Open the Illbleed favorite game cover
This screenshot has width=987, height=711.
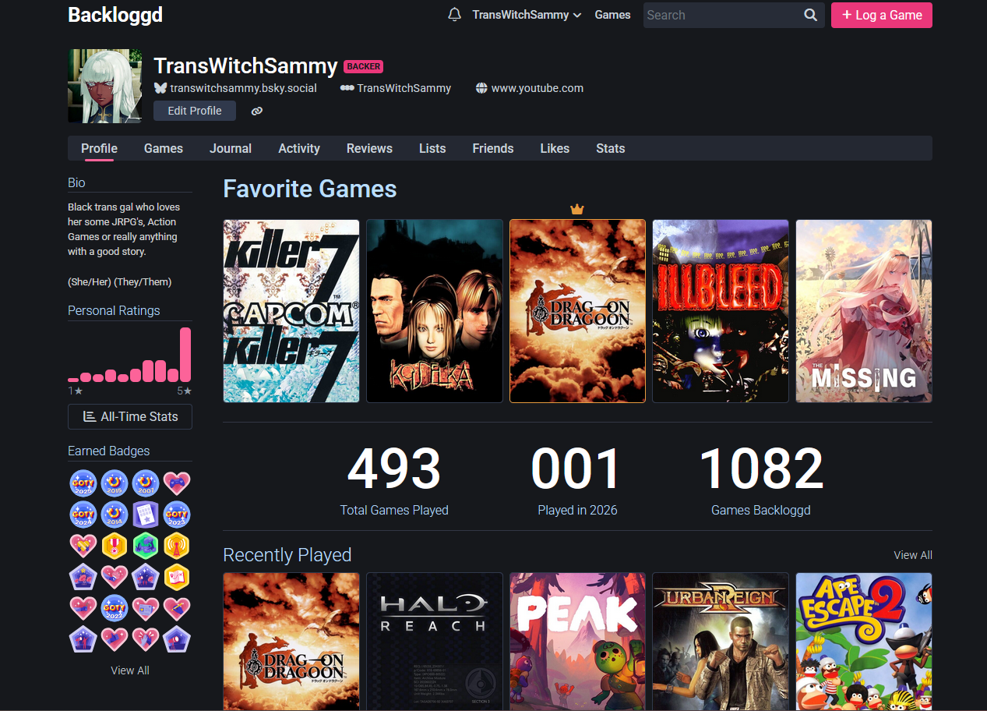click(x=721, y=311)
